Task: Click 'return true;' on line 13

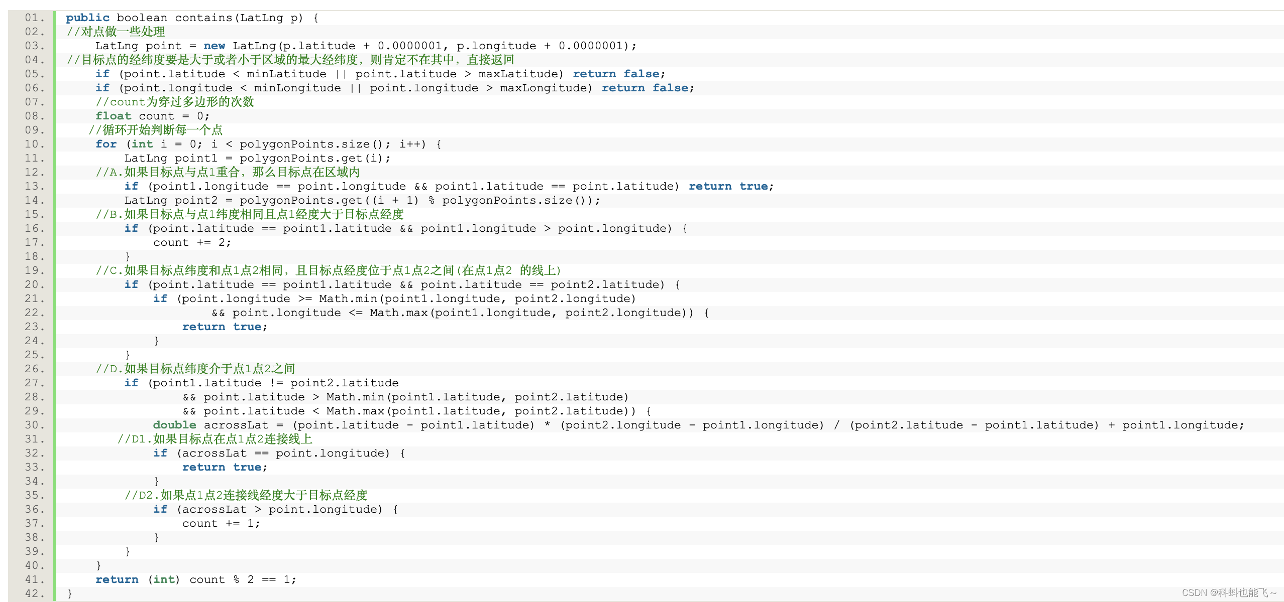Action: tap(731, 187)
